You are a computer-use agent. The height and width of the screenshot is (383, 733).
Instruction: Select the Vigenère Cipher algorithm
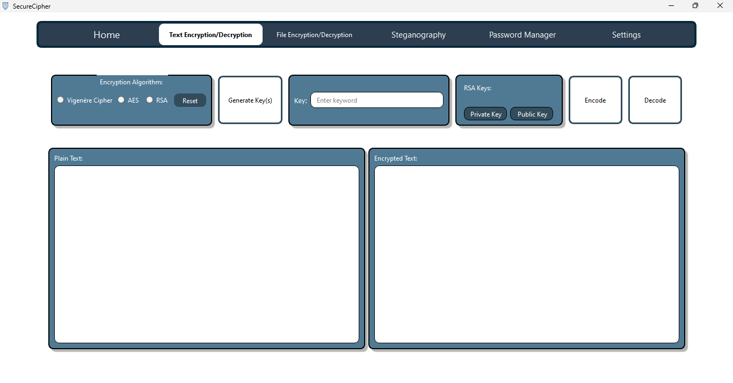(x=60, y=100)
